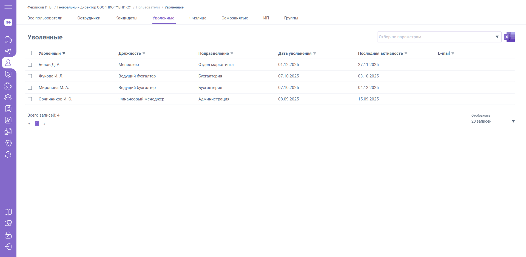Export the table with Excel icon

[x=509, y=37]
